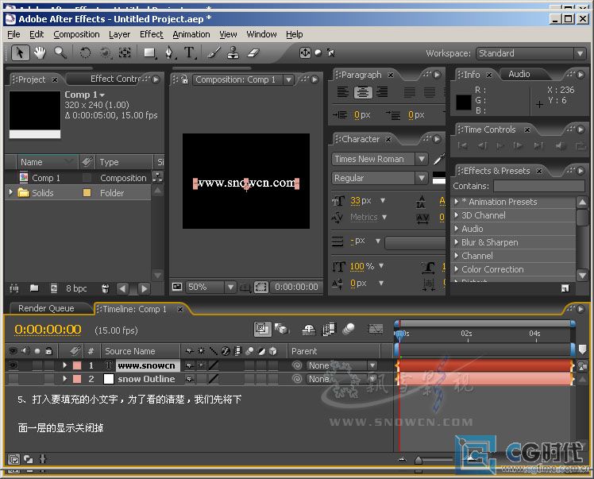The width and height of the screenshot is (594, 479).
Task: Select the Brush tool
Action: 214,52
